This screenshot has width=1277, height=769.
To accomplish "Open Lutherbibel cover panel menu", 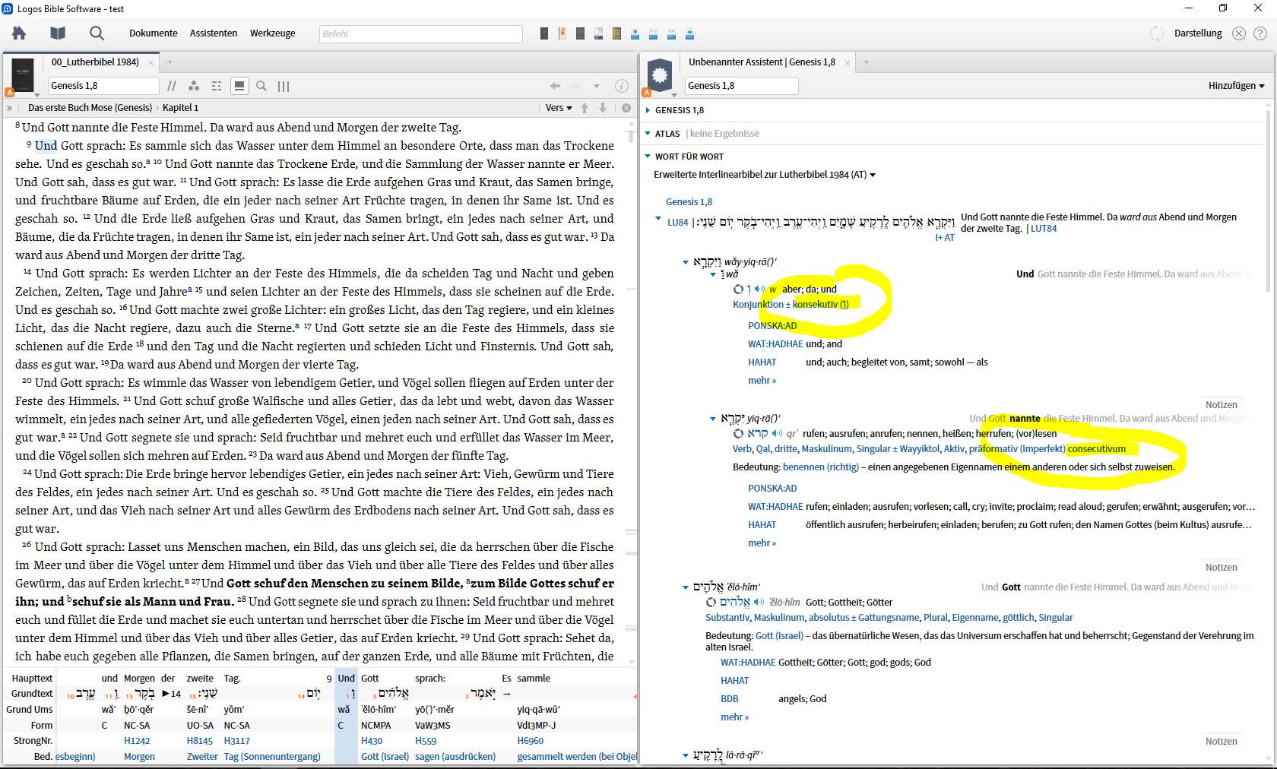I will pos(22,76).
